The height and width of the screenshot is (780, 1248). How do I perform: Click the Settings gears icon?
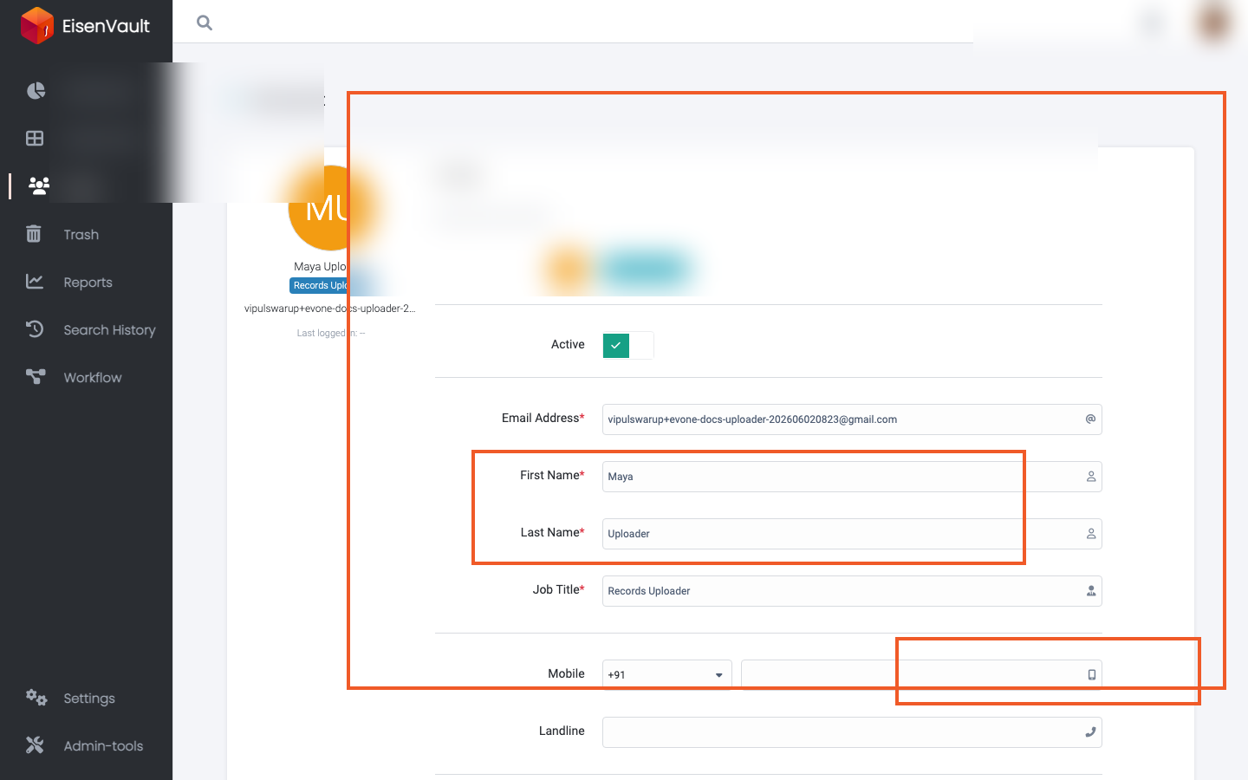(x=36, y=698)
